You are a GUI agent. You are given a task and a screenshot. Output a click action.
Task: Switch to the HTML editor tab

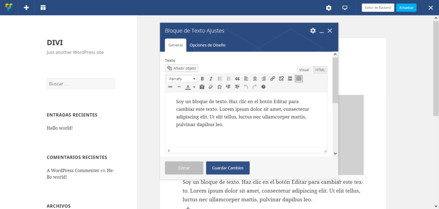point(319,70)
